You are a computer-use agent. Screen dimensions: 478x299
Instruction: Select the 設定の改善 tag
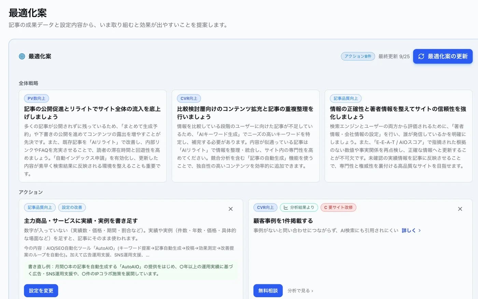tap(72, 207)
